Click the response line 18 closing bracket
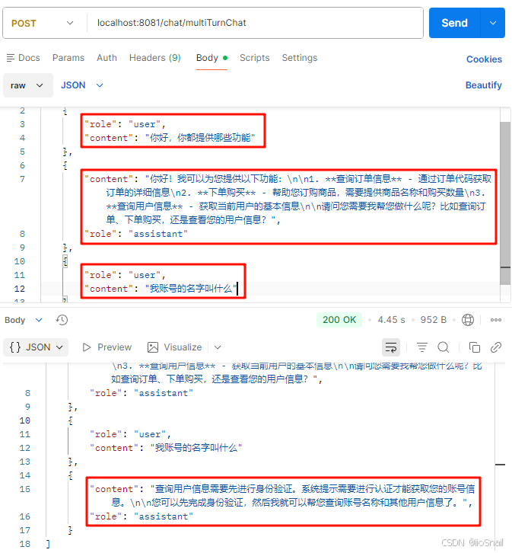The image size is (512, 553). coord(48,544)
